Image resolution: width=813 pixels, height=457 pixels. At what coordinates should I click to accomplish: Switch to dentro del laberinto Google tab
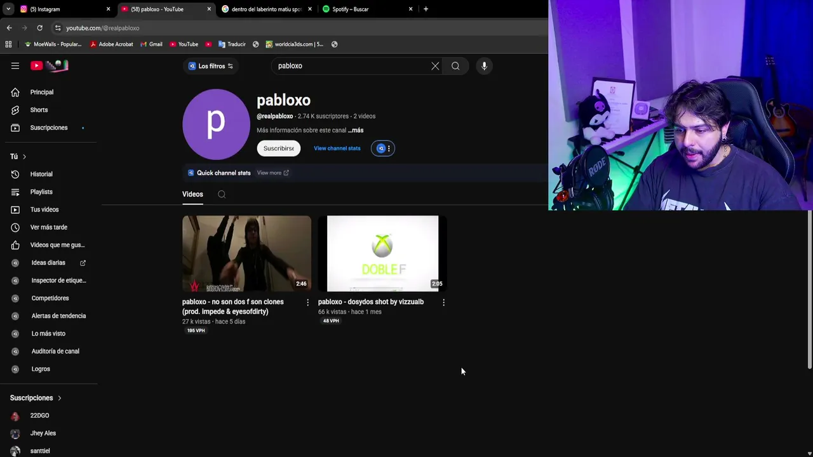pos(267,9)
